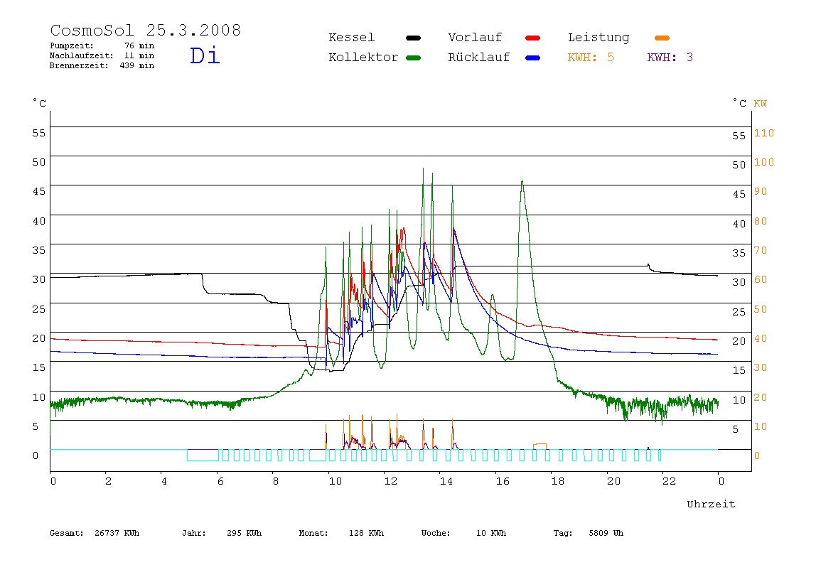Click the orange 100 on the KW scale

pos(764,162)
